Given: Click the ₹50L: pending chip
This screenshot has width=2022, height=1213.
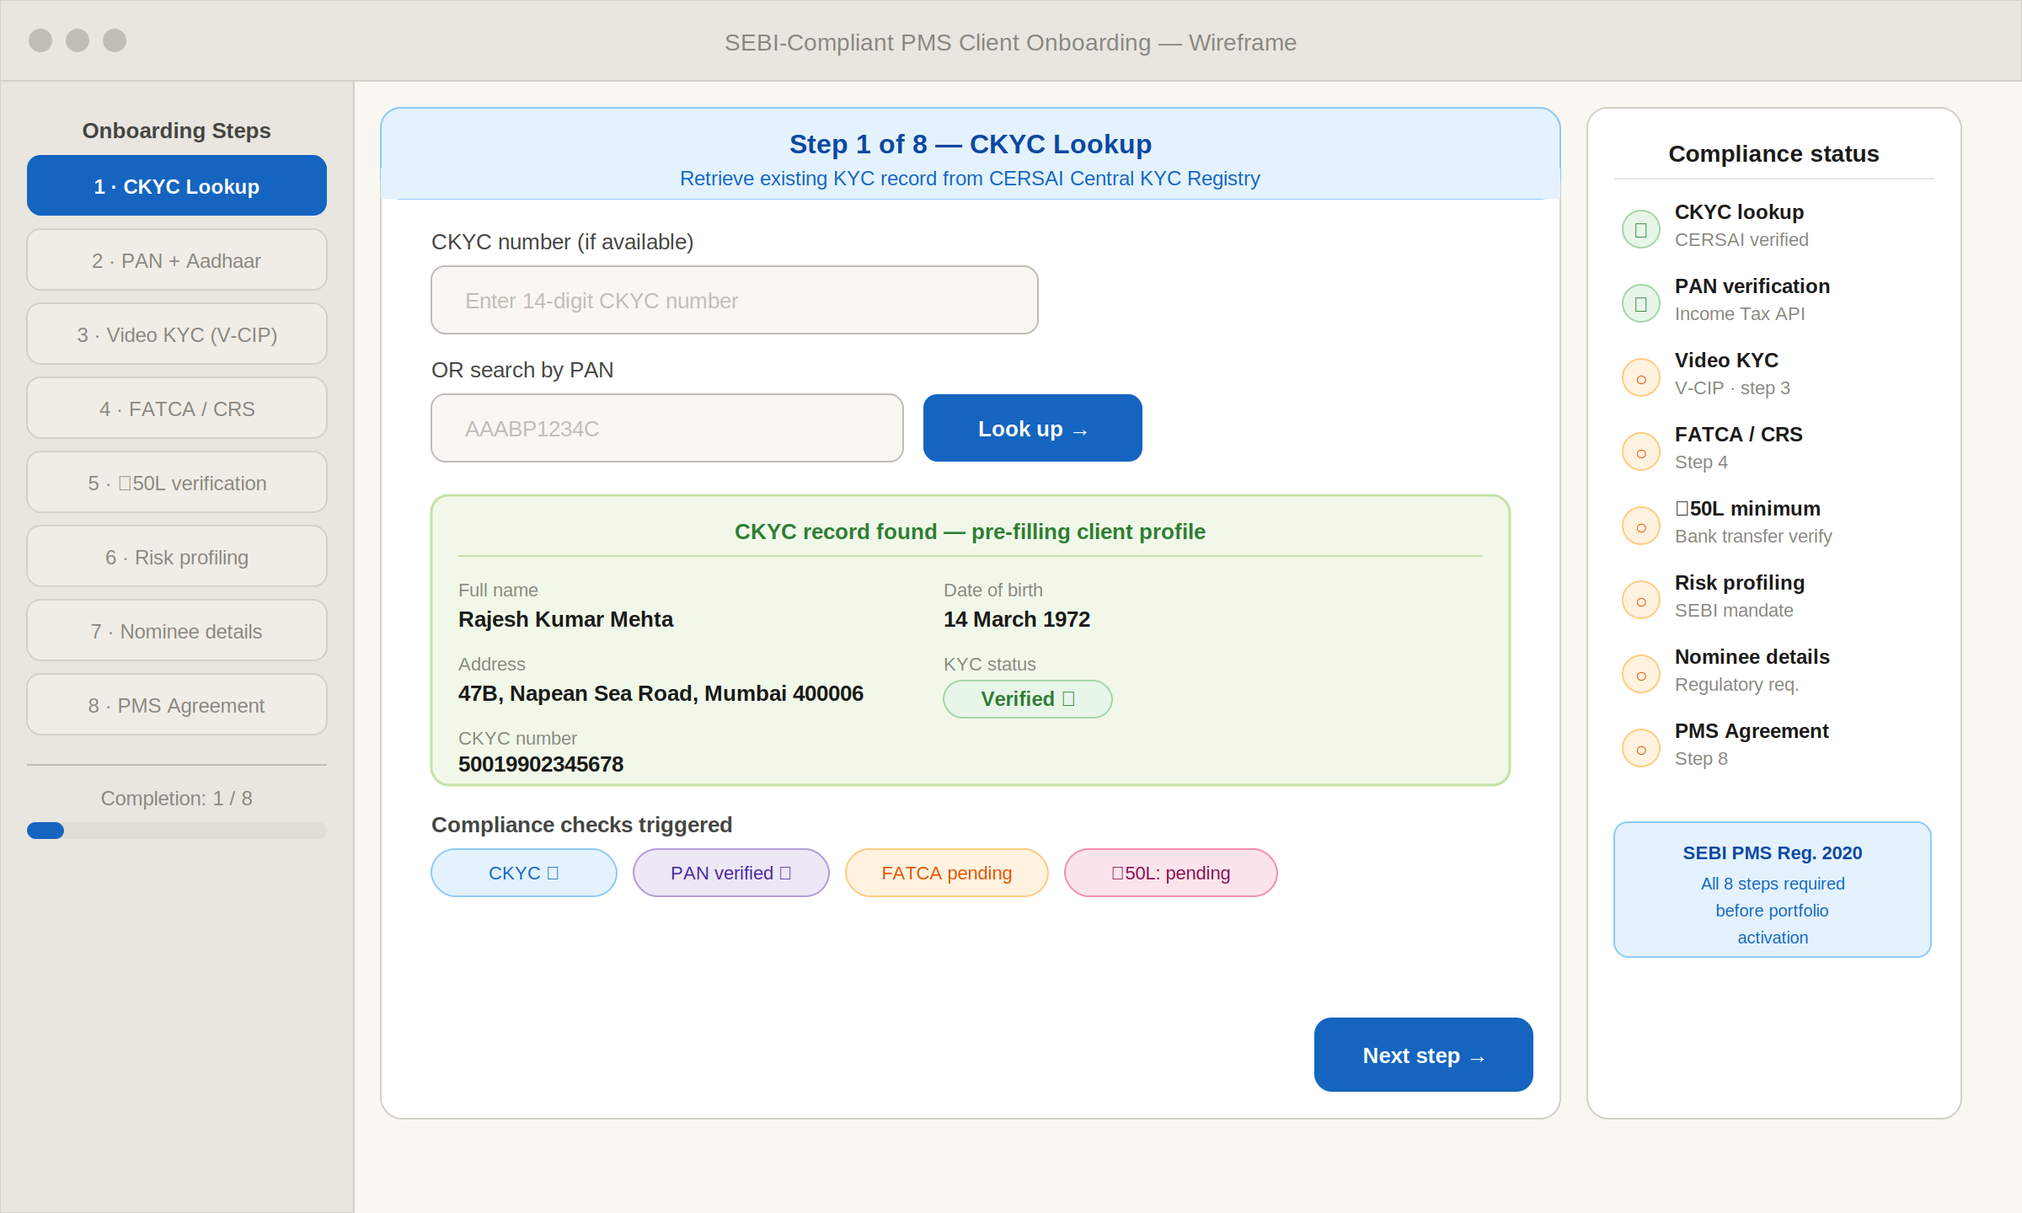Looking at the screenshot, I should click(1171, 873).
